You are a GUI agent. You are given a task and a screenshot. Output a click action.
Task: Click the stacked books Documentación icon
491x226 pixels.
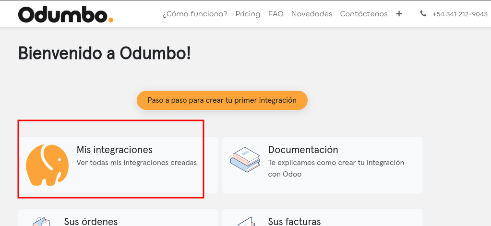coord(245,159)
